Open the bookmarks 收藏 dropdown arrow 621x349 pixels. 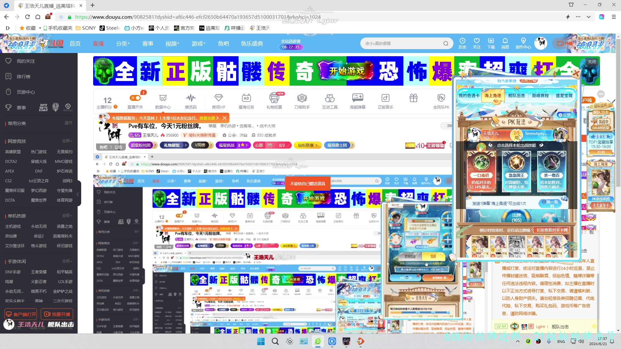40,28
